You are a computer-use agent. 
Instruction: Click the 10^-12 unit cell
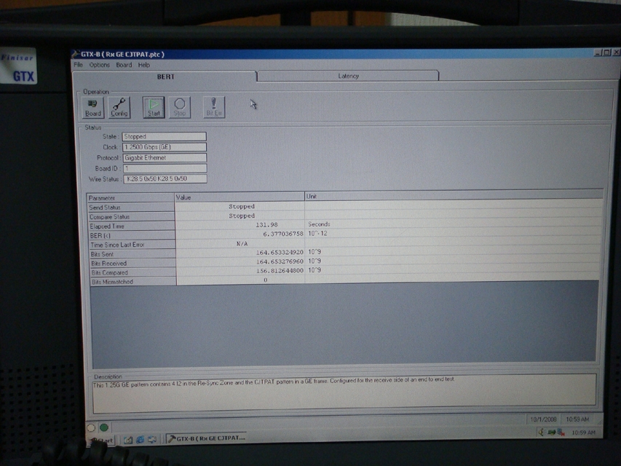click(317, 234)
